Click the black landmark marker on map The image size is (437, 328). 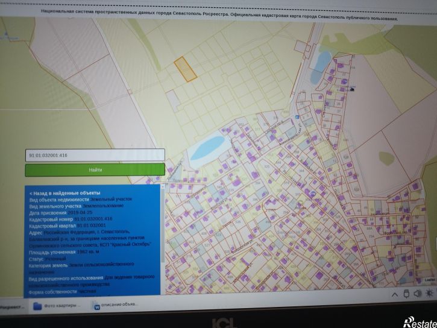click(x=351, y=88)
